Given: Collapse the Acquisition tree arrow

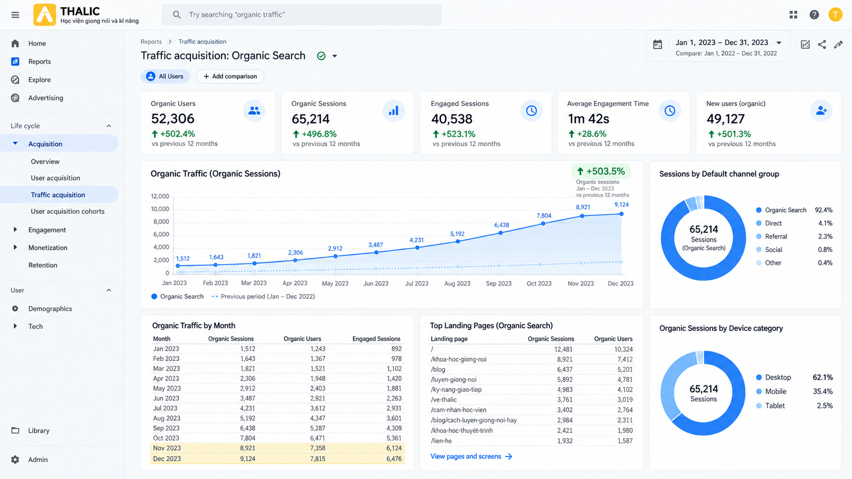Looking at the screenshot, I should tap(15, 144).
